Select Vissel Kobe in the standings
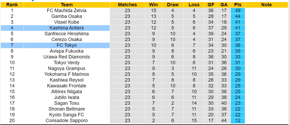Image resolution: width=290 pixels, height=125 pixels. click(x=67, y=22)
